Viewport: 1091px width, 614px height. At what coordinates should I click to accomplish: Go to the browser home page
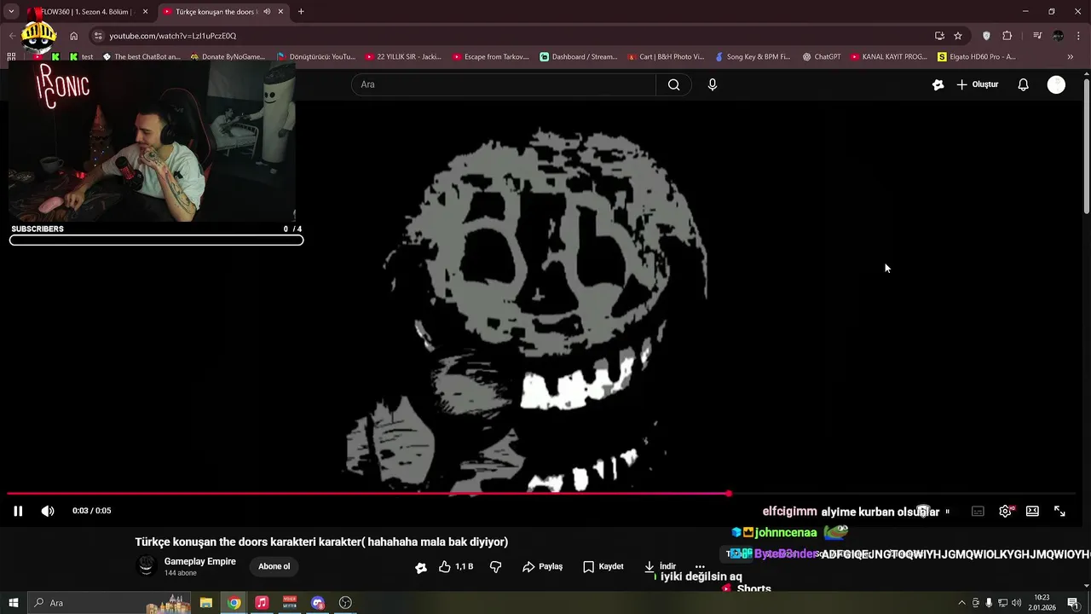74,36
